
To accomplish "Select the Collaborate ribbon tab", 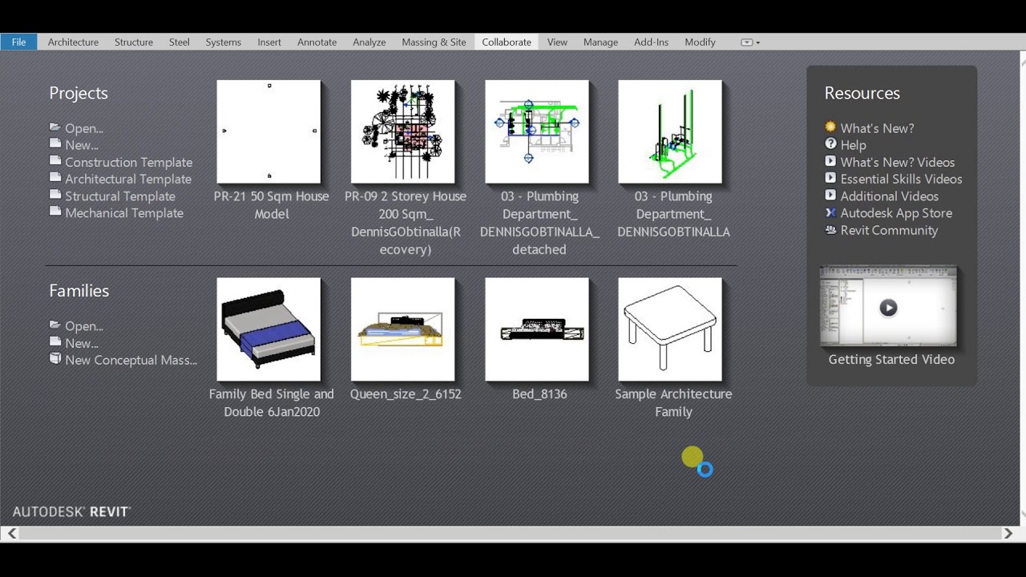I will [x=507, y=42].
